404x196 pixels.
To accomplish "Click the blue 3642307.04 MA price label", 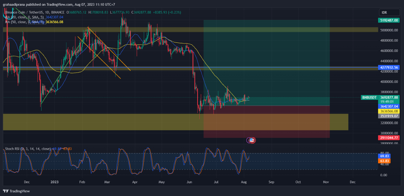I will 389,106.
